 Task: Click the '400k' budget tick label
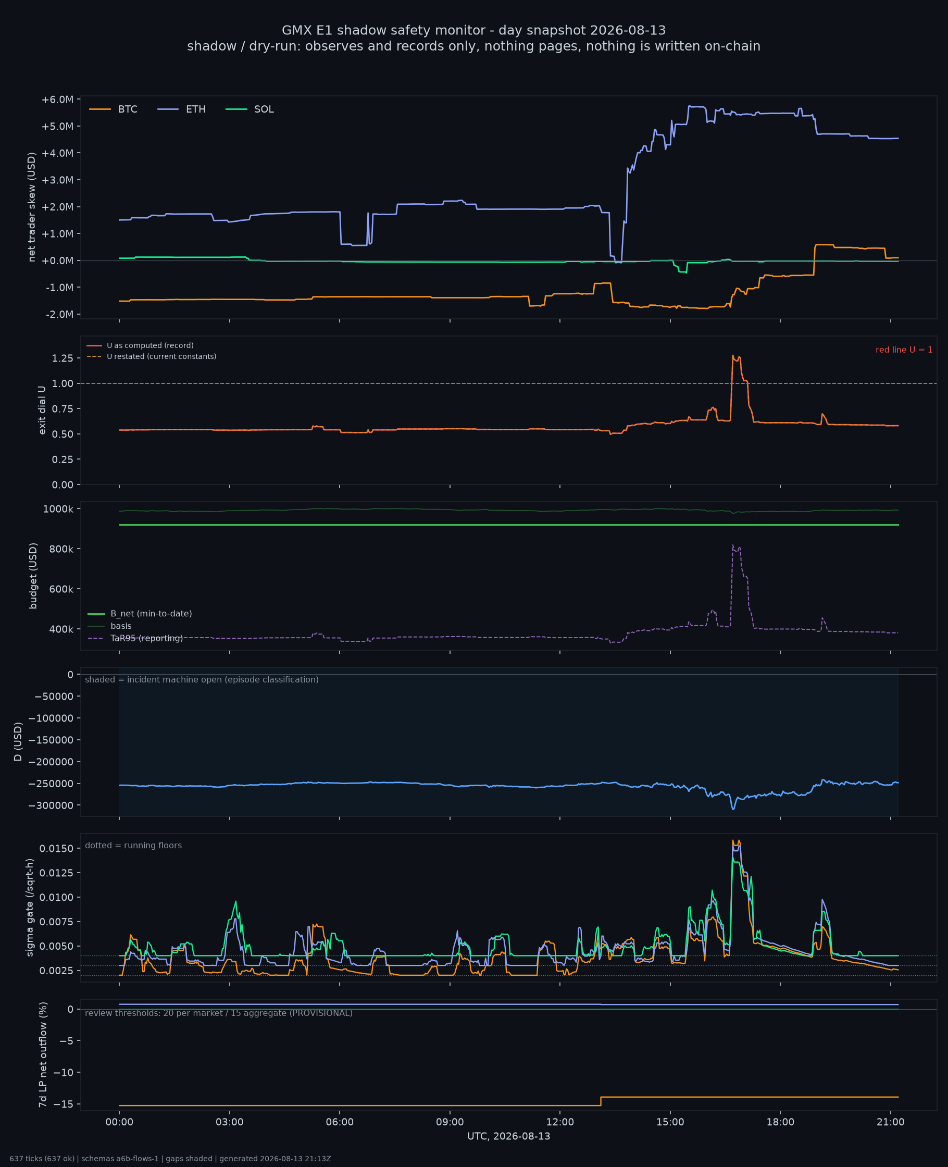click(61, 629)
